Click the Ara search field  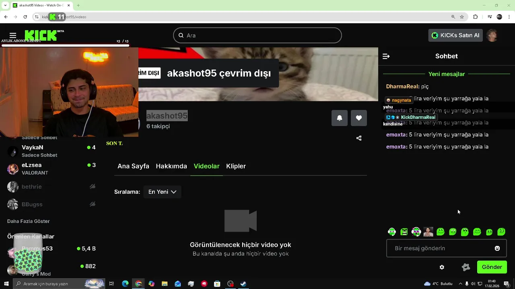257,35
